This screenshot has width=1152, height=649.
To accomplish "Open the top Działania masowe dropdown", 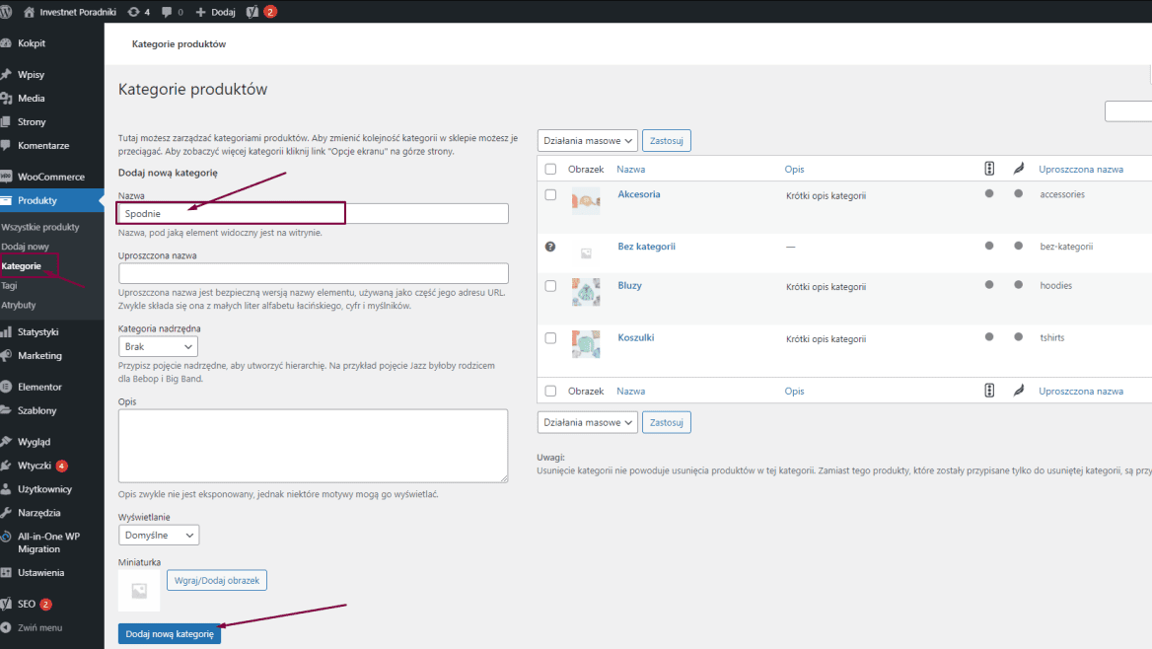I will pyautogui.click(x=588, y=141).
